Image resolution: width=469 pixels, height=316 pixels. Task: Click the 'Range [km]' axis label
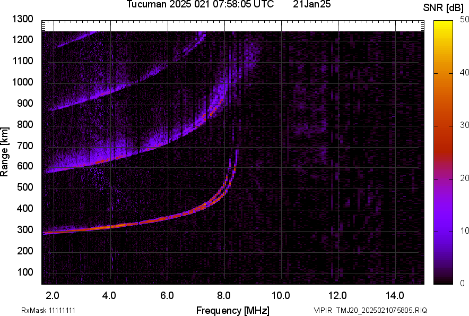click(x=4, y=152)
